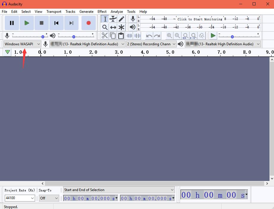Open the Windows WASAPI audio host dropdown

point(22,44)
